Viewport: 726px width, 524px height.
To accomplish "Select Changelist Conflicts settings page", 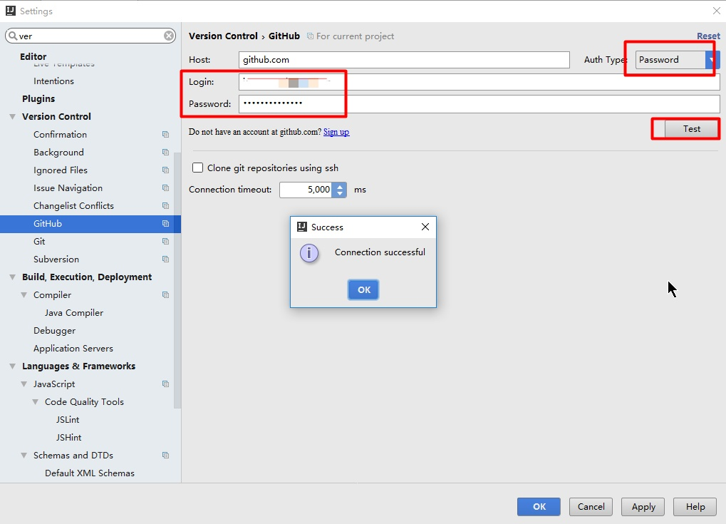I will pos(73,206).
